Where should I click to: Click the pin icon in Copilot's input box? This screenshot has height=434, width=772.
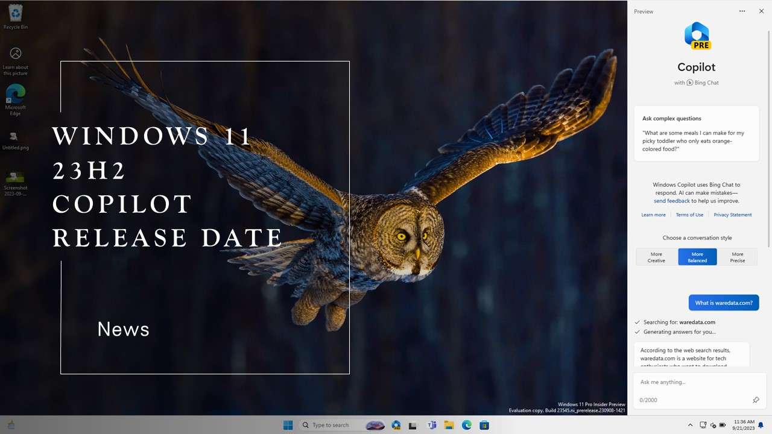[756, 400]
